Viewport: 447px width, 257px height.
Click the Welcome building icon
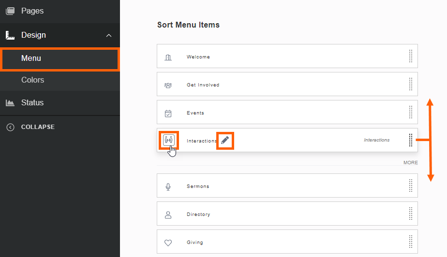(x=168, y=57)
